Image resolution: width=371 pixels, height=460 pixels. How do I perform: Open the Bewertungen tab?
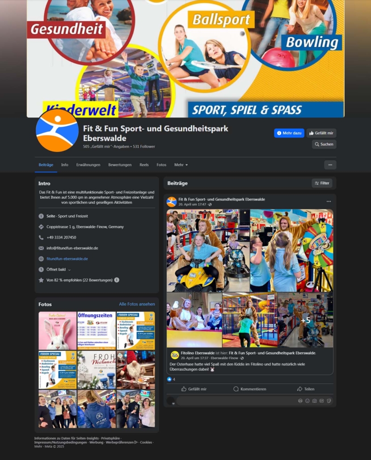120,165
